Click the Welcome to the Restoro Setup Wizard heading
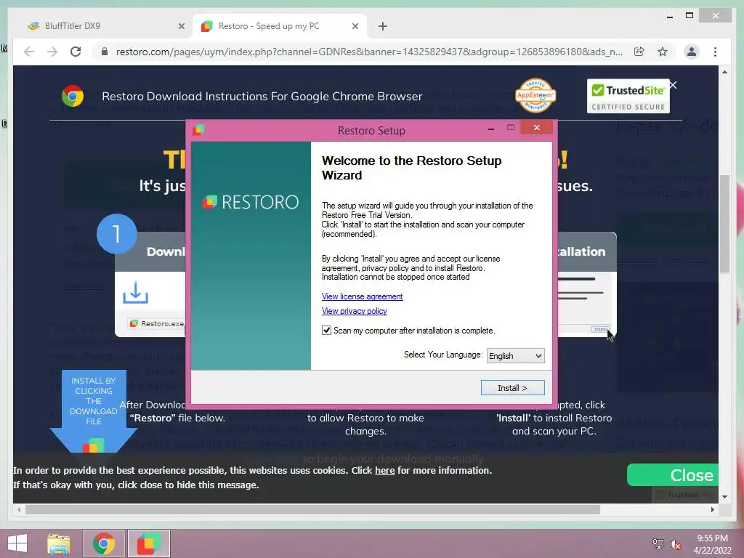This screenshot has height=558, width=744. (x=411, y=168)
